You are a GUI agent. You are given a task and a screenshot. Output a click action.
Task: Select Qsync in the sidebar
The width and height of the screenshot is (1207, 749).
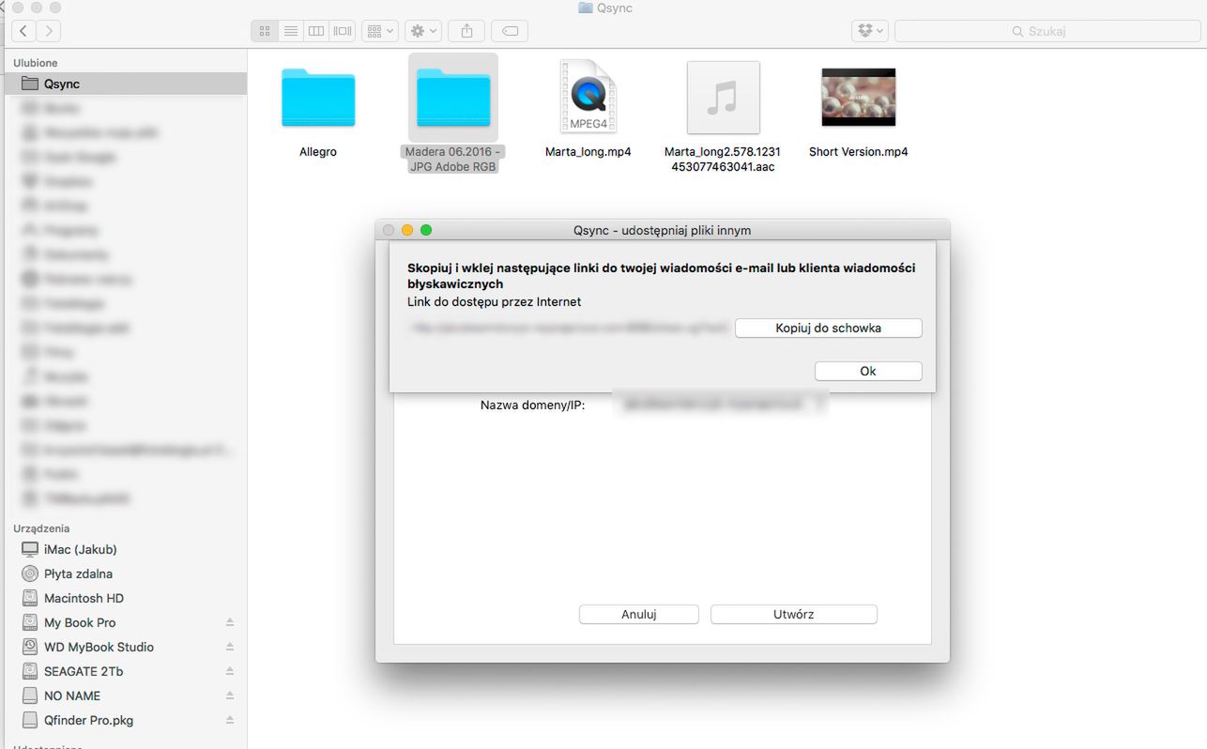point(126,84)
